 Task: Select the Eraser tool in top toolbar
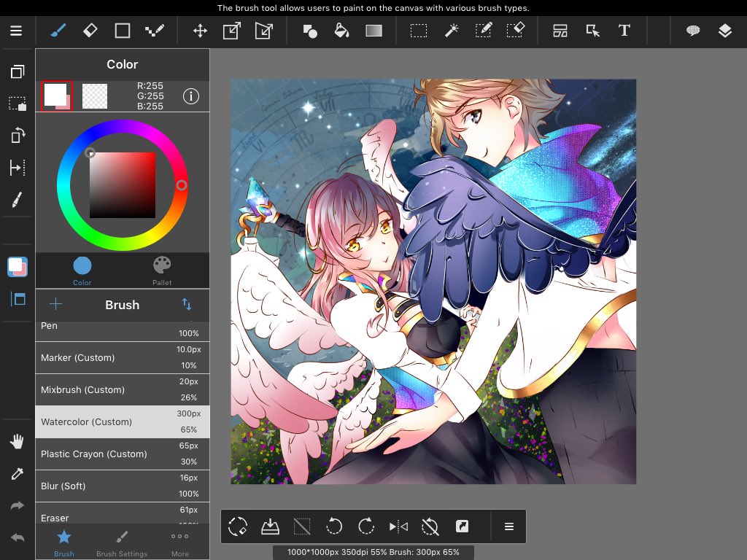[90, 31]
